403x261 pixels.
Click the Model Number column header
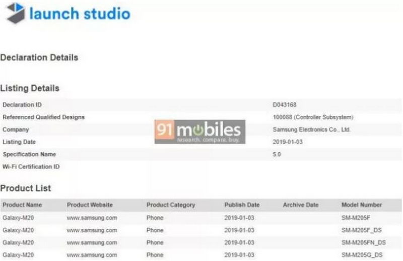coord(362,205)
